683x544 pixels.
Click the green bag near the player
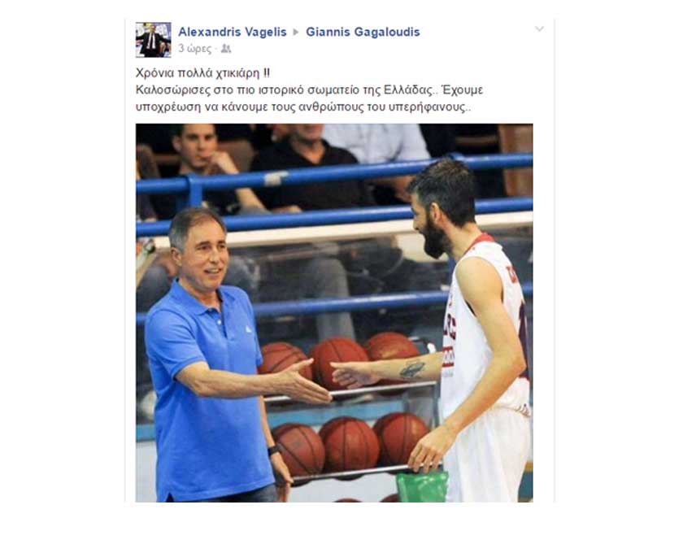[x=422, y=486]
